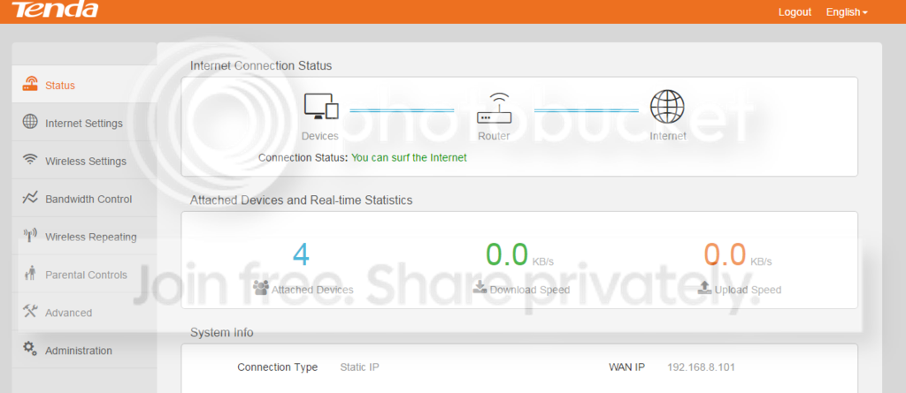
Task: Click the Router icon in connection diagram
Action: [x=494, y=108]
